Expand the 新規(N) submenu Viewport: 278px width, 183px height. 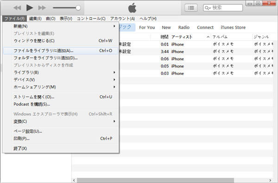pyautogui.click(x=61, y=26)
